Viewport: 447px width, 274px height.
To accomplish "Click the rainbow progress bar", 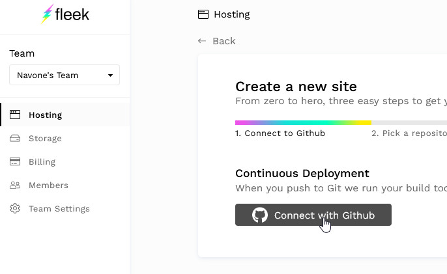I will 303,122.
